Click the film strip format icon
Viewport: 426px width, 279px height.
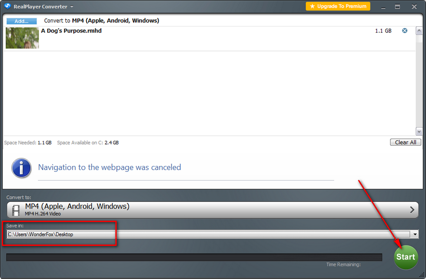coord(16,210)
